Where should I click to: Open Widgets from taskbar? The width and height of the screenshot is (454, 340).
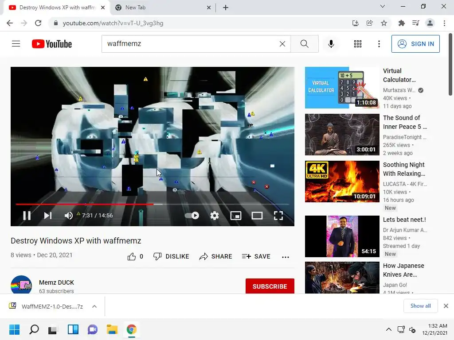[x=73, y=329]
